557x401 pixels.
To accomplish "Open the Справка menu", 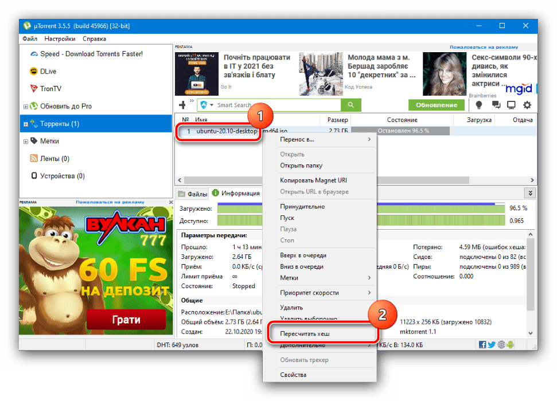I will point(94,39).
